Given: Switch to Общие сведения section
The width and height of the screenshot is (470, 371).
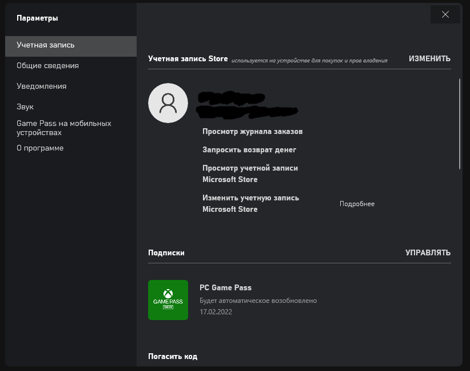Looking at the screenshot, I should pos(47,66).
